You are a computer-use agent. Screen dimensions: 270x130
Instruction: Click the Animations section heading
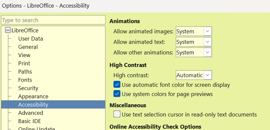(125, 21)
